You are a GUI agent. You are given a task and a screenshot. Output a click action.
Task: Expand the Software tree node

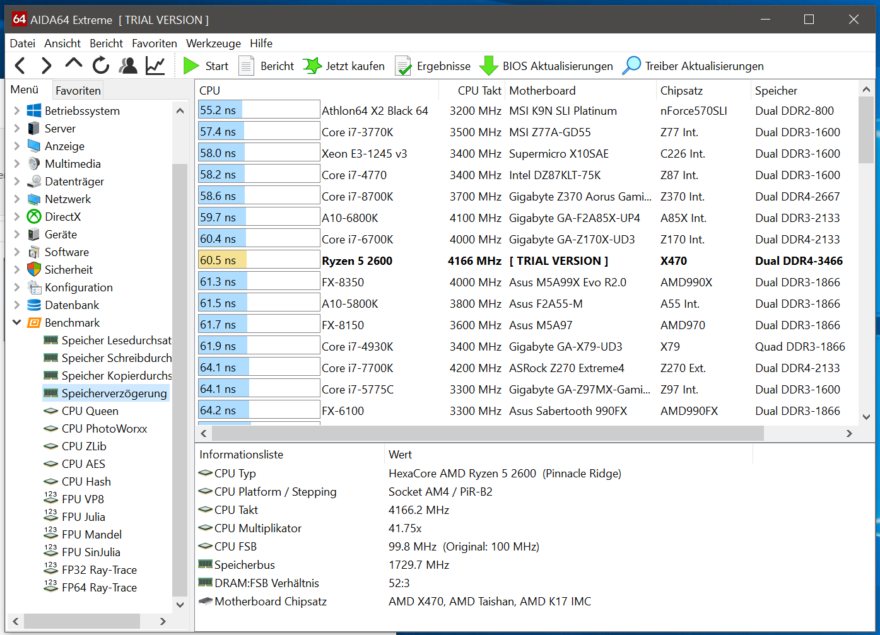16,252
